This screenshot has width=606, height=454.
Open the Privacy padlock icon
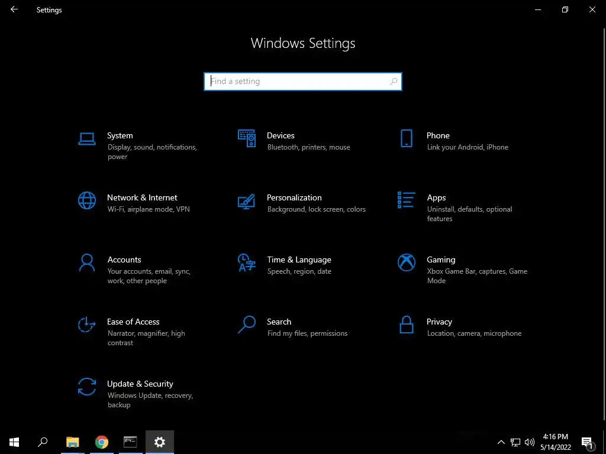pyautogui.click(x=406, y=325)
